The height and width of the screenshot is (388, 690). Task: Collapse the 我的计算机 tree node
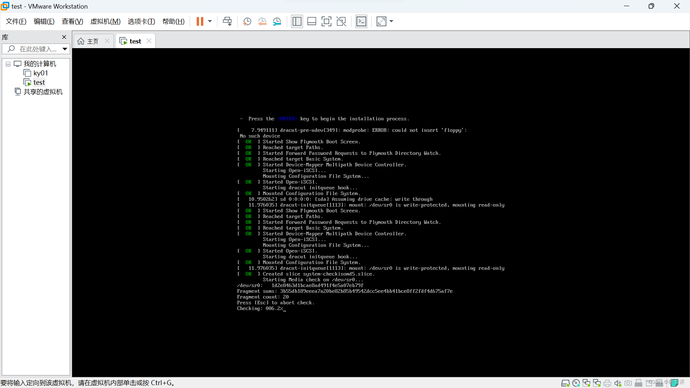pos(8,64)
